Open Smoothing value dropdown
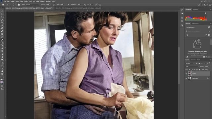212x119 pixels. (x=82, y=5)
